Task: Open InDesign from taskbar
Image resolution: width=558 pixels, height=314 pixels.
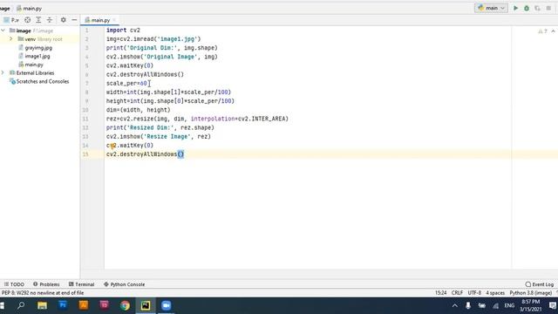Action: [104, 305]
